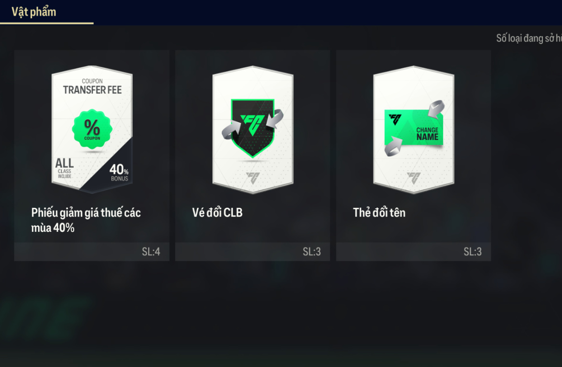The height and width of the screenshot is (367, 562).
Task: Click SL:3 quantity under Vé đổi CLB
Action: coord(312,251)
